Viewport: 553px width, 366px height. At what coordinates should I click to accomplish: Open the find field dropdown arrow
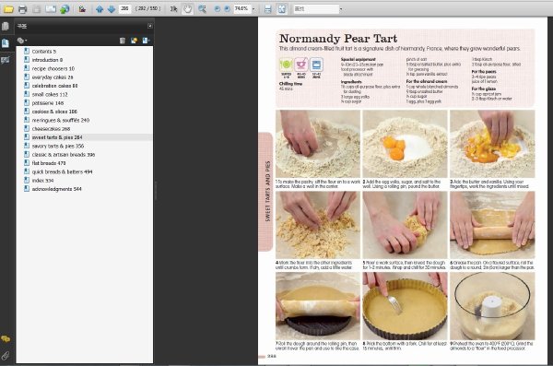pos(341,9)
